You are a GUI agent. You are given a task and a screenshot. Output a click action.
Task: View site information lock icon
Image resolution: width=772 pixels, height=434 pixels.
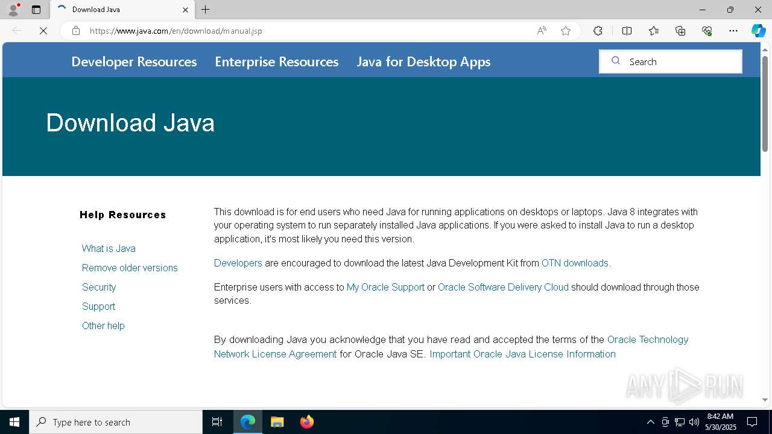click(x=75, y=31)
